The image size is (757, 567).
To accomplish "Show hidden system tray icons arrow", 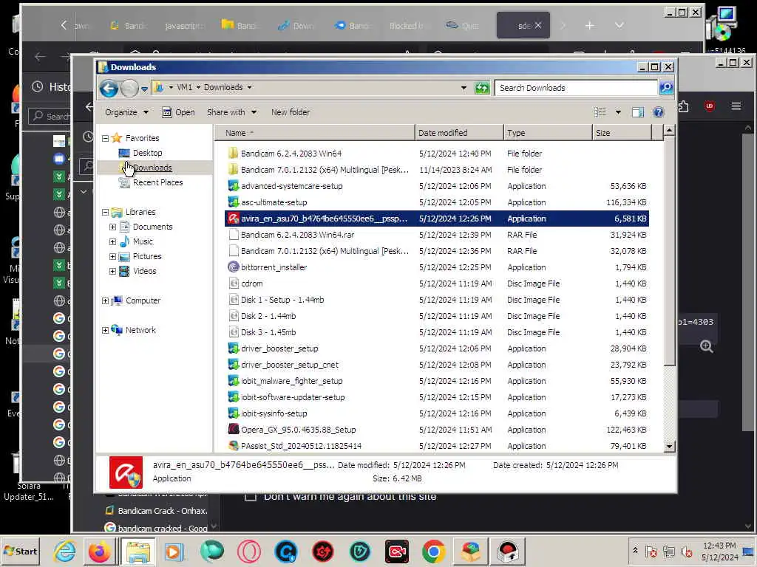I will tap(635, 551).
